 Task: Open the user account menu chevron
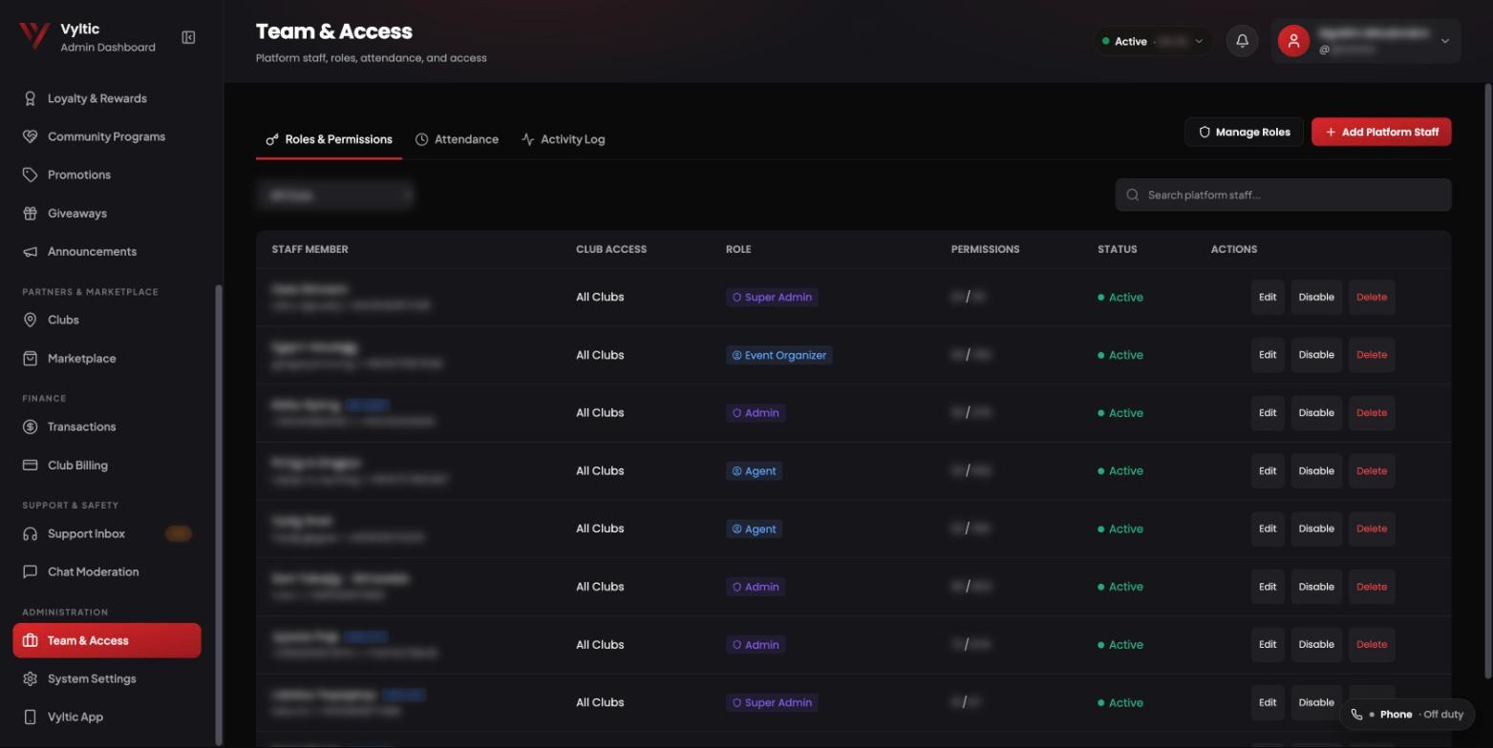[1444, 41]
